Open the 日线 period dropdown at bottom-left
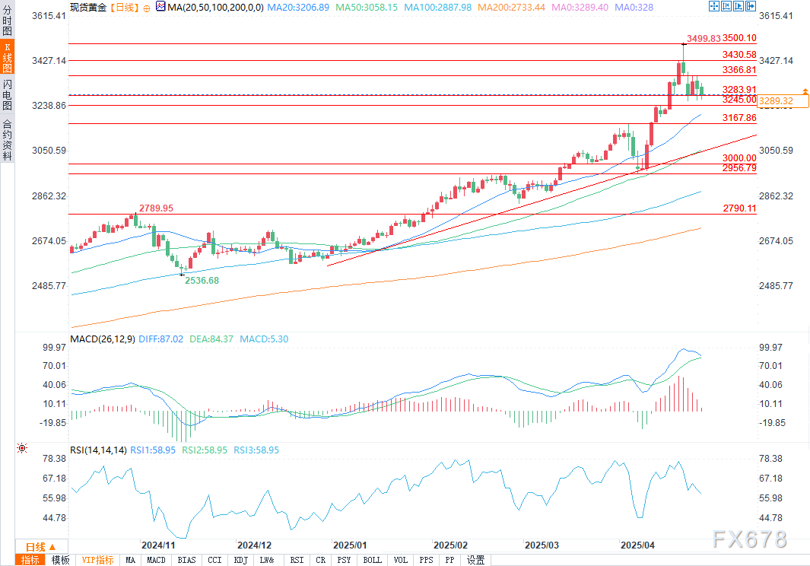The image size is (810, 566). (41, 547)
